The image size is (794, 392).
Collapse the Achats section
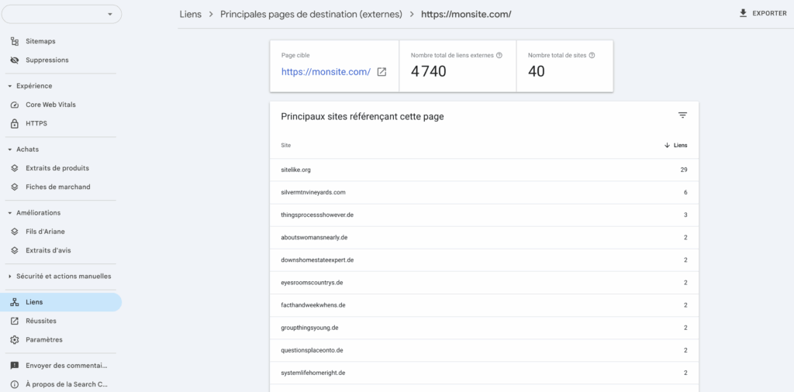(x=10, y=150)
